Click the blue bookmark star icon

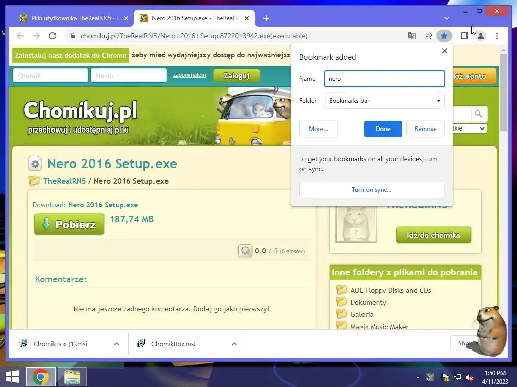pos(444,36)
